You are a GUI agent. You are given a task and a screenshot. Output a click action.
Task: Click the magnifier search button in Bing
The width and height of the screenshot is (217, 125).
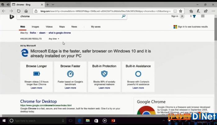click(x=123, y=16)
